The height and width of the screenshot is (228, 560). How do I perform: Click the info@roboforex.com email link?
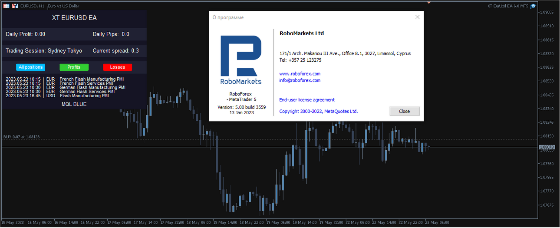[x=300, y=80]
